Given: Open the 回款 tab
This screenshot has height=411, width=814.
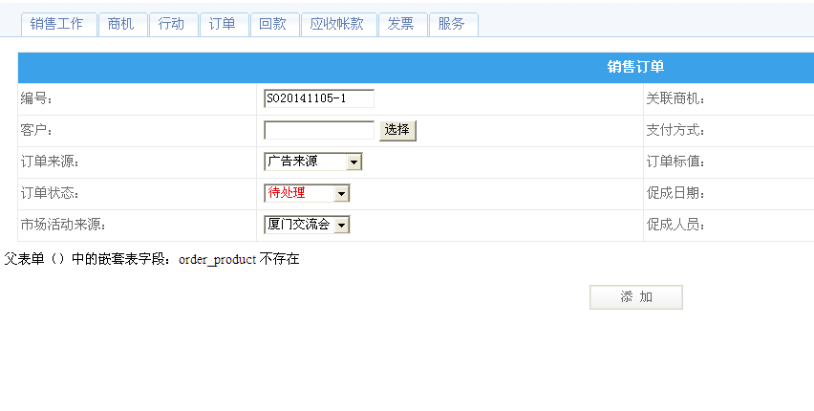Looking at the screenshot, I should [274, 25].
